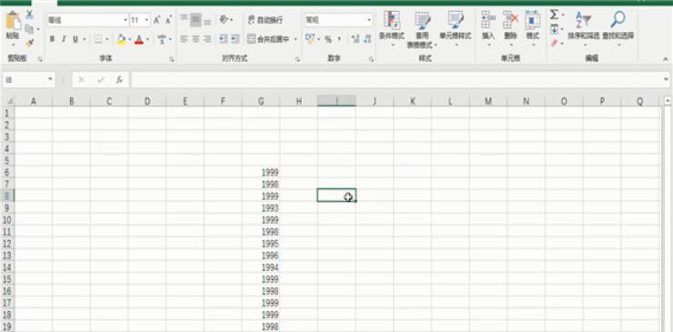Screen dimensions: 673x332
Task: Click the text orientation icon
Action: coord(224,20)
